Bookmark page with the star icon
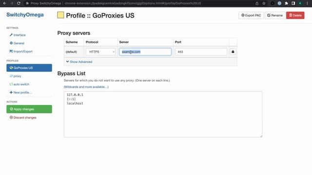Image resolution: width=312 pixels, height=175 pixels. (x=264, y=3)
